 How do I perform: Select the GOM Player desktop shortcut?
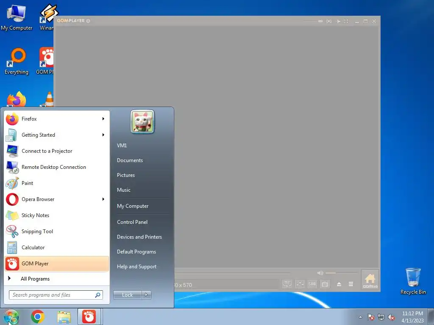45,61
